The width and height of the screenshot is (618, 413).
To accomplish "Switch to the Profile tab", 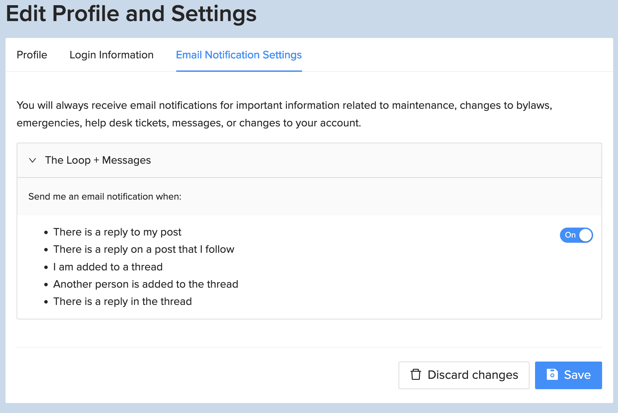I will (x=32, y=55).
